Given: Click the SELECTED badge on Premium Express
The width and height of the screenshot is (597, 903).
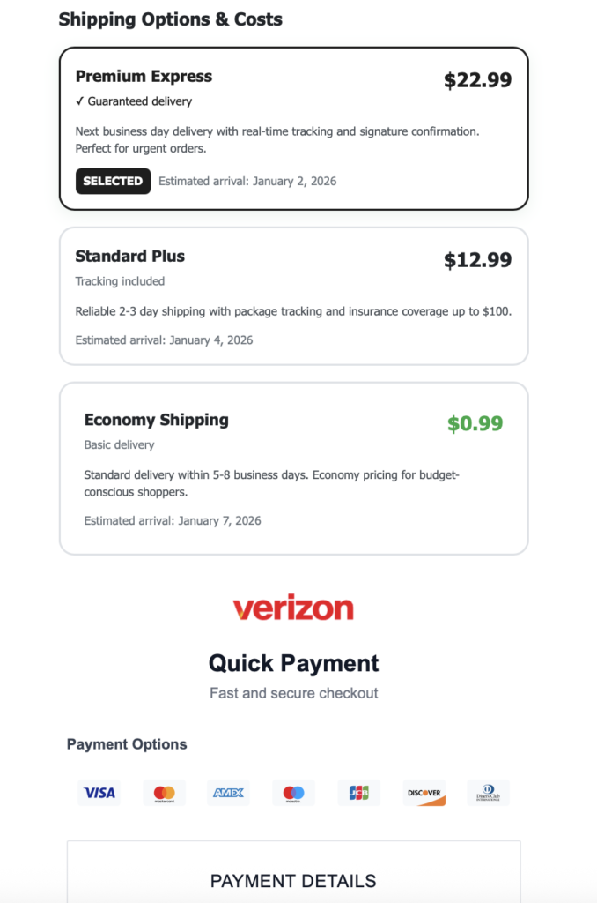Looking at the screenshot, I should coord(113,181).
